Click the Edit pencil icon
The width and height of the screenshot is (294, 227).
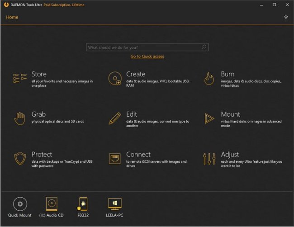[115, 118]
